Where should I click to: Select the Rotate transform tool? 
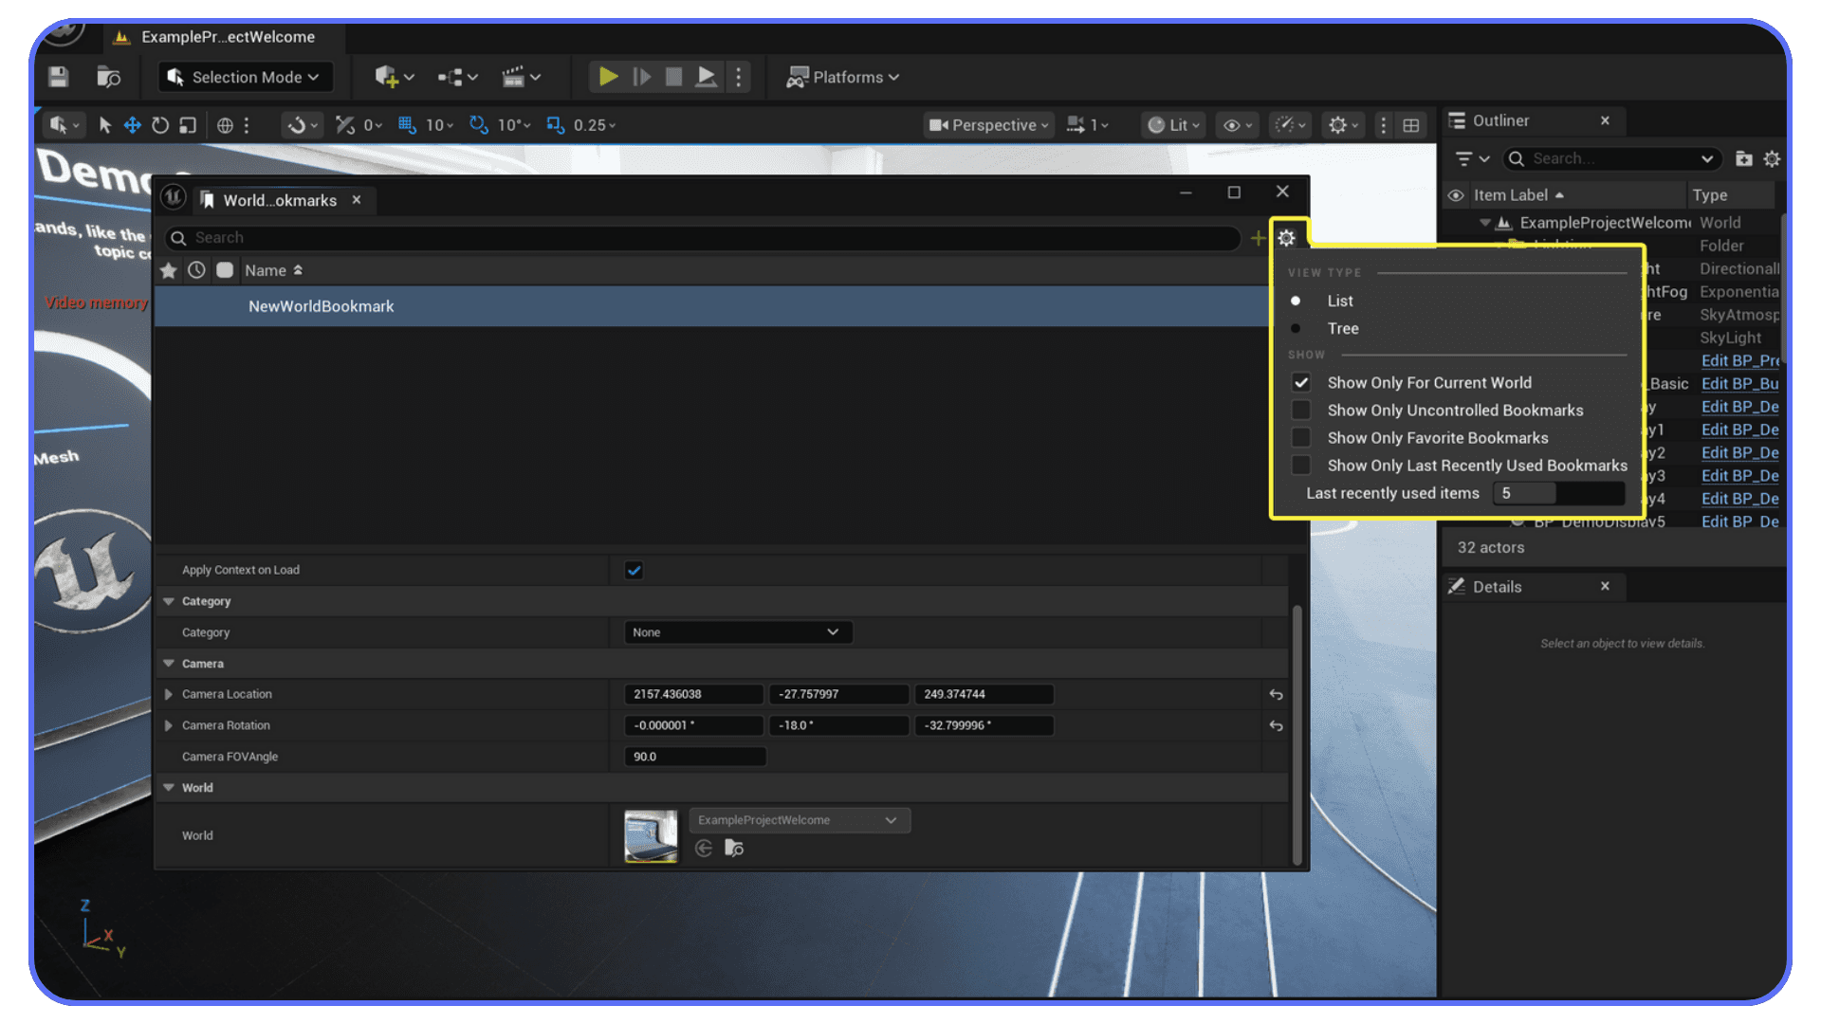pyautogui.click(x=160, y=124)
